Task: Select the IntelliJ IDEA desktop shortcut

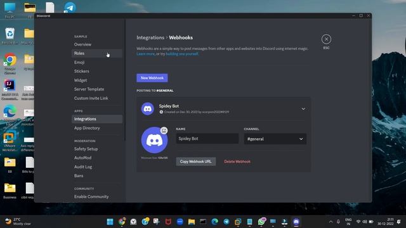Action: 10,89
